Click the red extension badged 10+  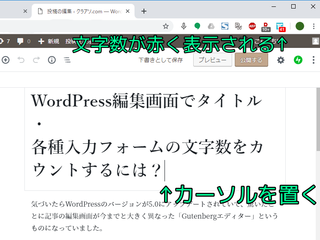pos(266,27)
